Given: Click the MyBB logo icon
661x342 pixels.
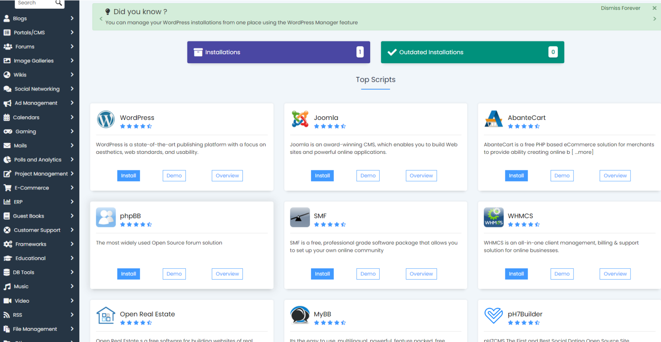Looking at the screenshot, I should (300, 316).
